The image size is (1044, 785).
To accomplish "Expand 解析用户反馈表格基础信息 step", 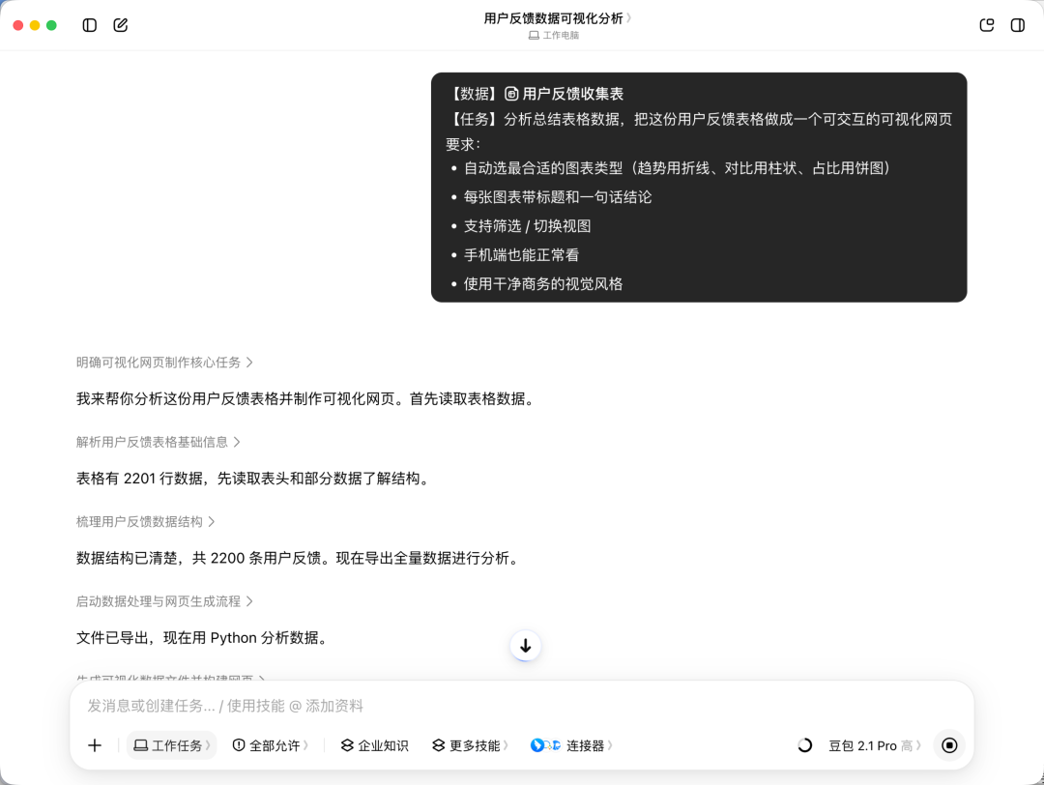I will (x=158, y=442).
